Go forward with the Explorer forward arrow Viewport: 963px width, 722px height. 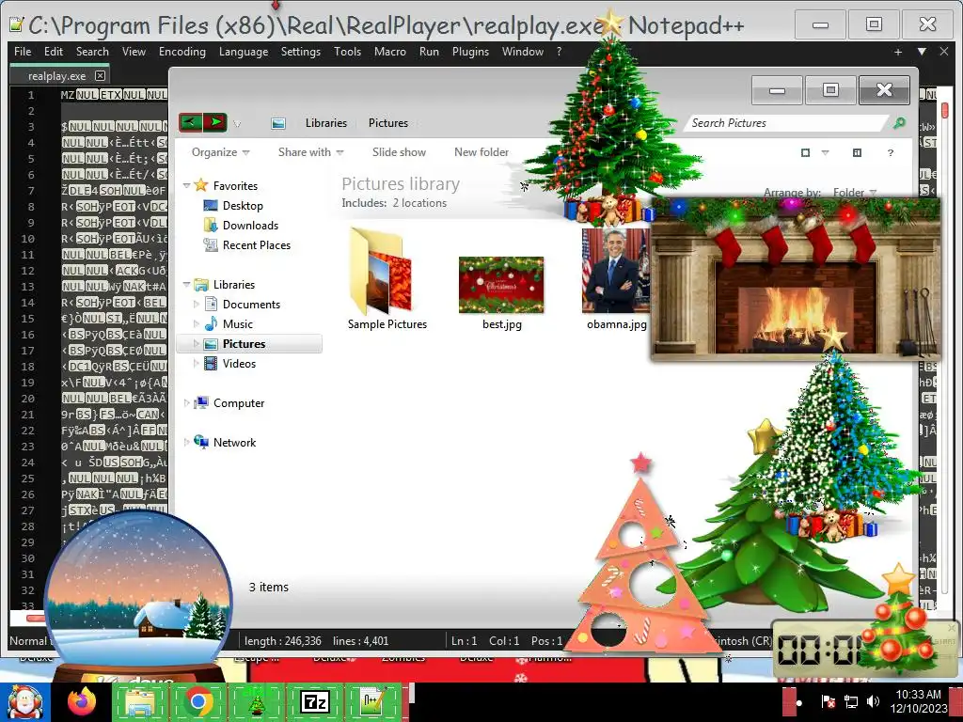(215, 122)
